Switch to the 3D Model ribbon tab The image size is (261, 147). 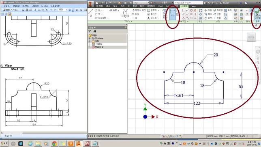click(x=99, y=6)
